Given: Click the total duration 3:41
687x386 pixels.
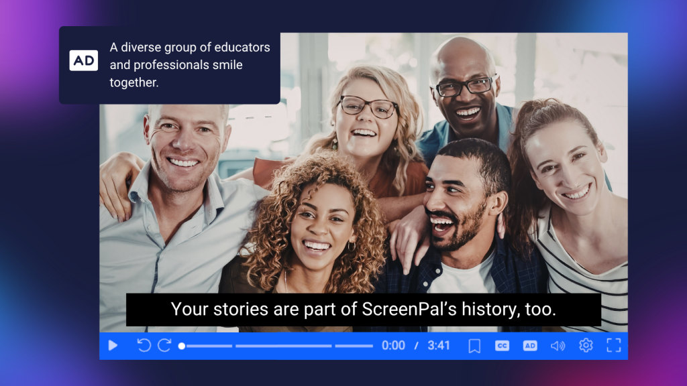Looking at the screenshot, I should coord(439,346).
